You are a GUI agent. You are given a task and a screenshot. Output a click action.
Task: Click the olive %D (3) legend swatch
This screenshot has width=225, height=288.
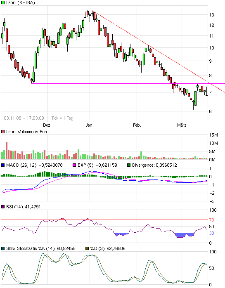tap(87, 248)
